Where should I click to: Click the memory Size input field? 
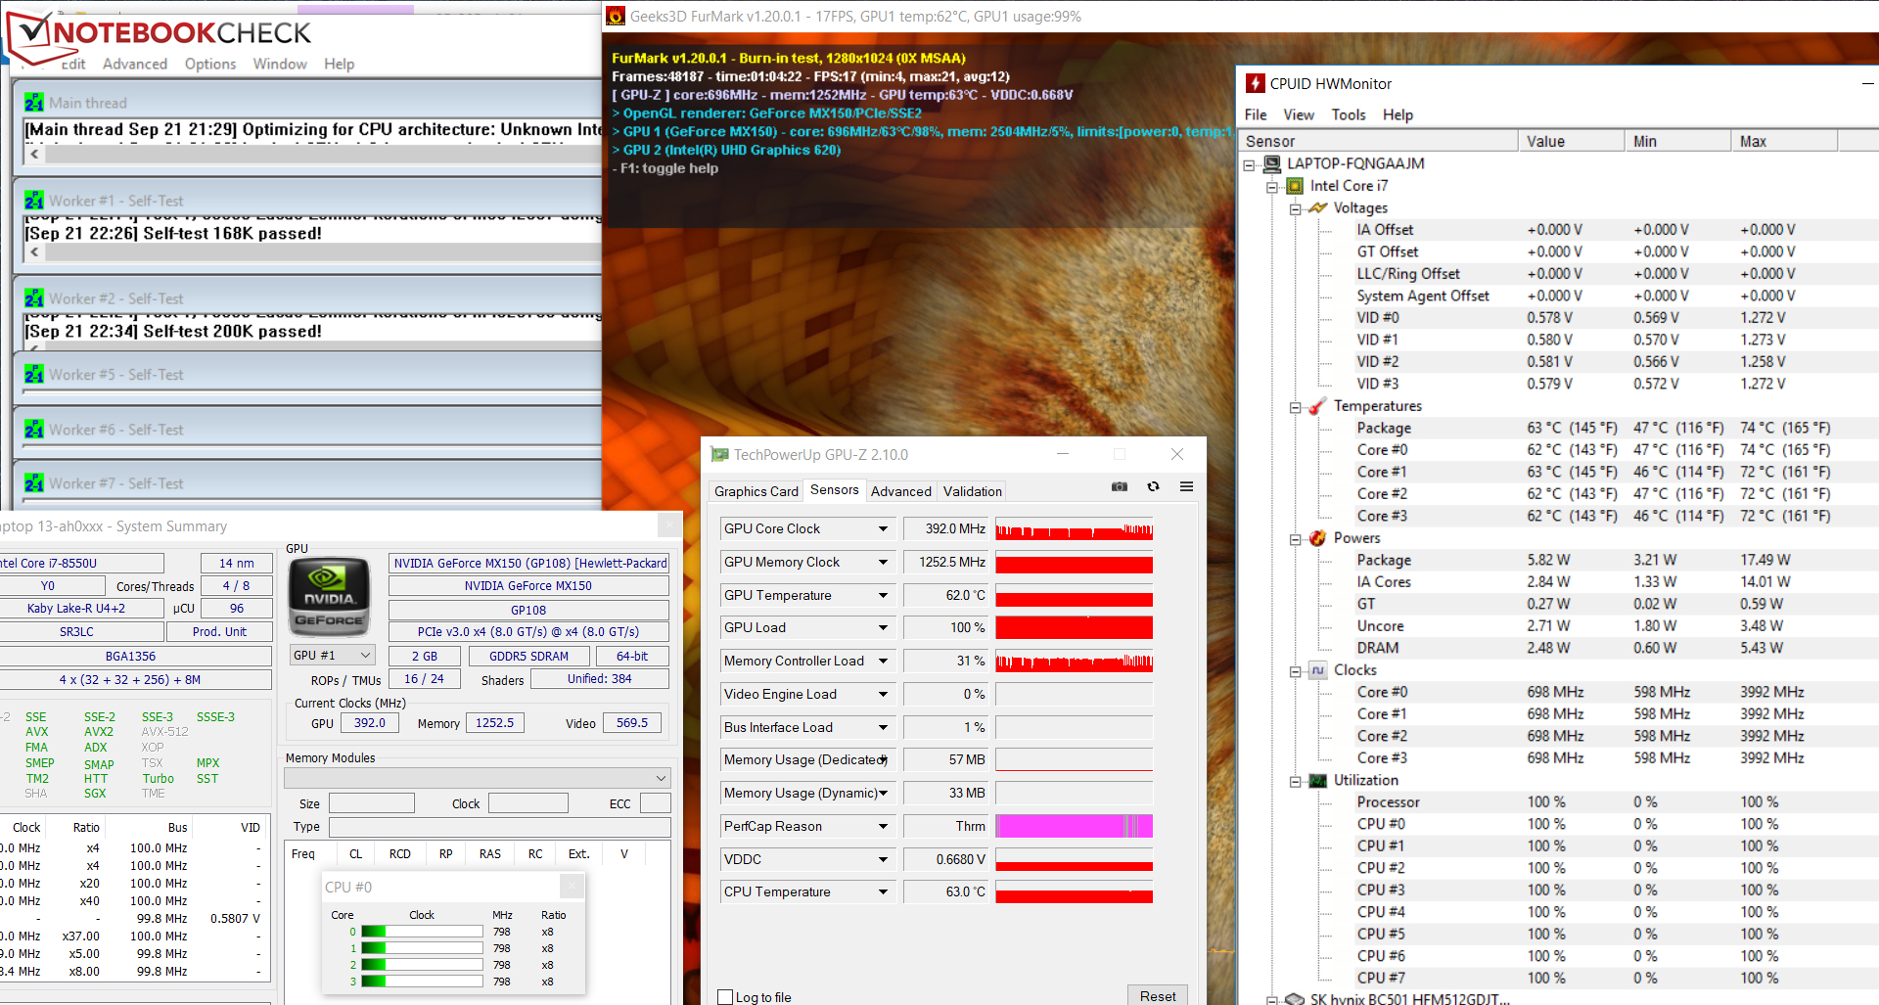[372, 803]
